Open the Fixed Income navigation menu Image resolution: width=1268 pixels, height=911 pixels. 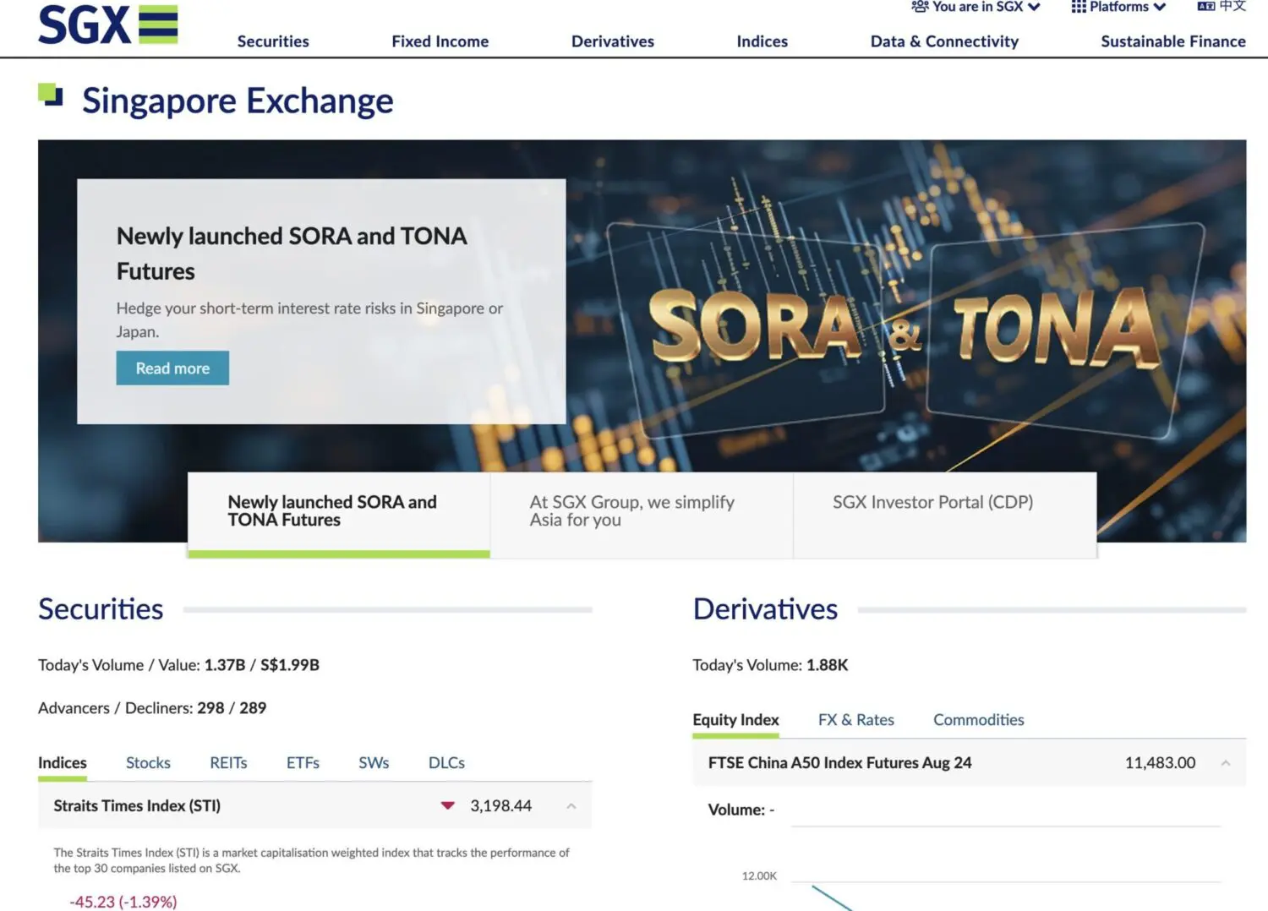pyautogui.click(x=440, y=41)
